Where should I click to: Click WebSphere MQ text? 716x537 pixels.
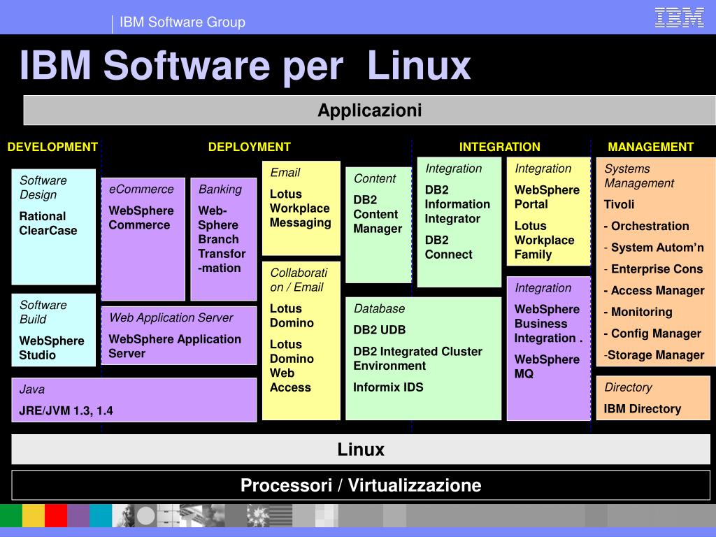click(x=547, y=366)
